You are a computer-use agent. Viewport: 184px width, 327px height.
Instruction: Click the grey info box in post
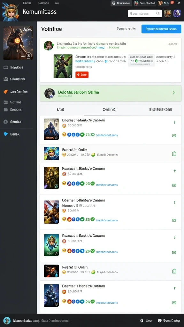141,60
